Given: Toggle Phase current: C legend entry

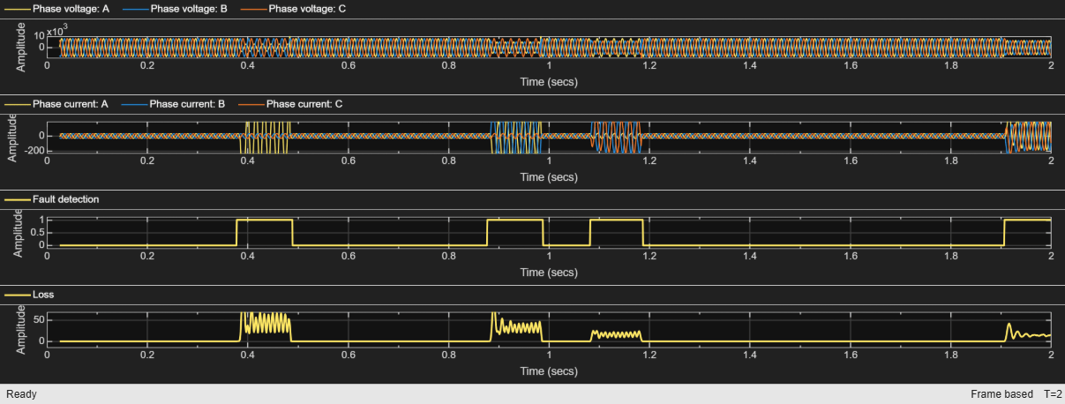Looking at the screenshot, I should [x=290, y=104].
